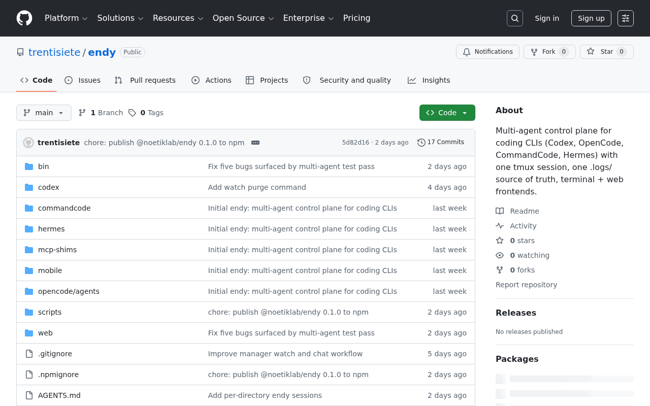Click the .gitignore file icon
This screenshot has width=650, height=406.
point(29,354)
